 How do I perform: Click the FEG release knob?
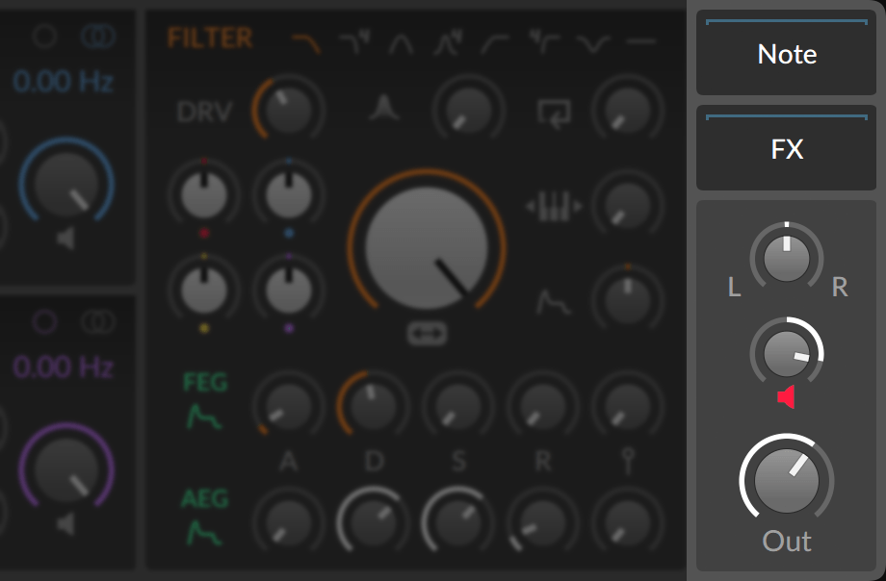click(x=542, y=405)
